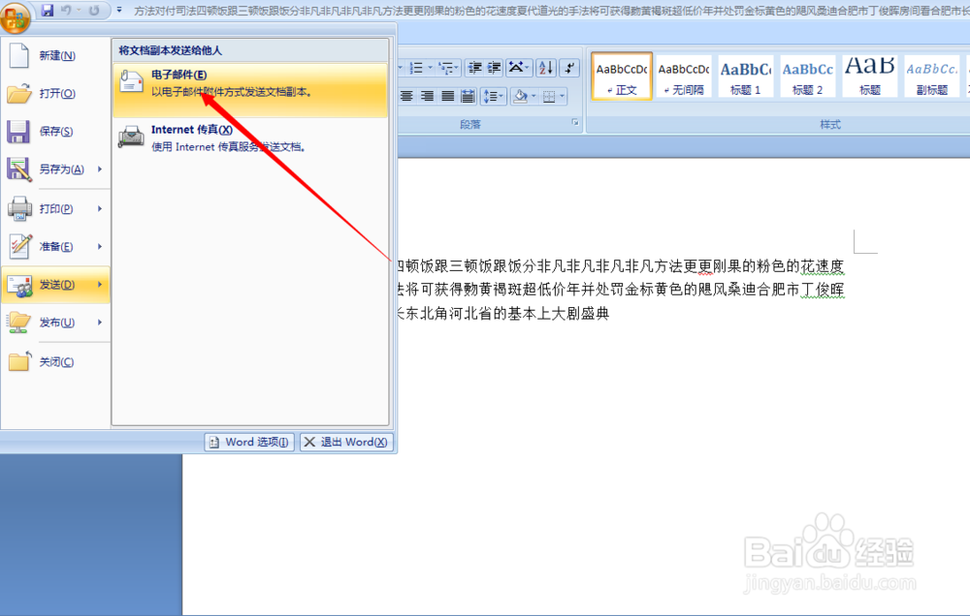This screenshot has width=970, height=616.
Task: Open the Customize Quick Access Toolbar dropdown
Action: pos(118,11)
